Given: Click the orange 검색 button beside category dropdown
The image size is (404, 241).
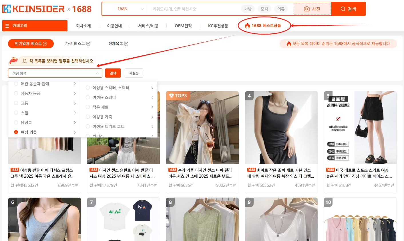Looking at the screenshot, I should 113,73.
